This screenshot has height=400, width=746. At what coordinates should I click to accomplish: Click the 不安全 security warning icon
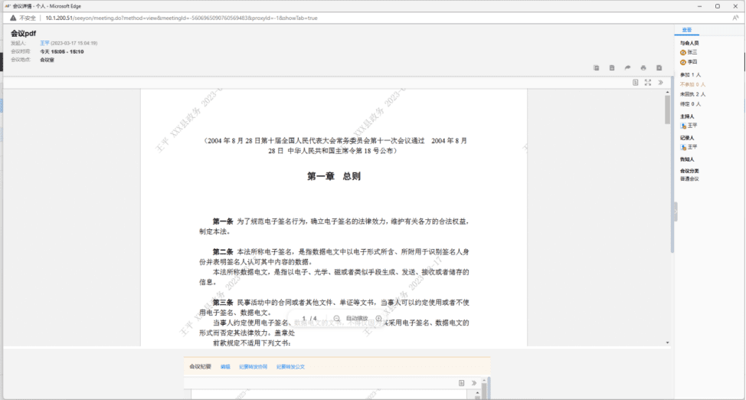pyautogui.click(x=13, y=18)
